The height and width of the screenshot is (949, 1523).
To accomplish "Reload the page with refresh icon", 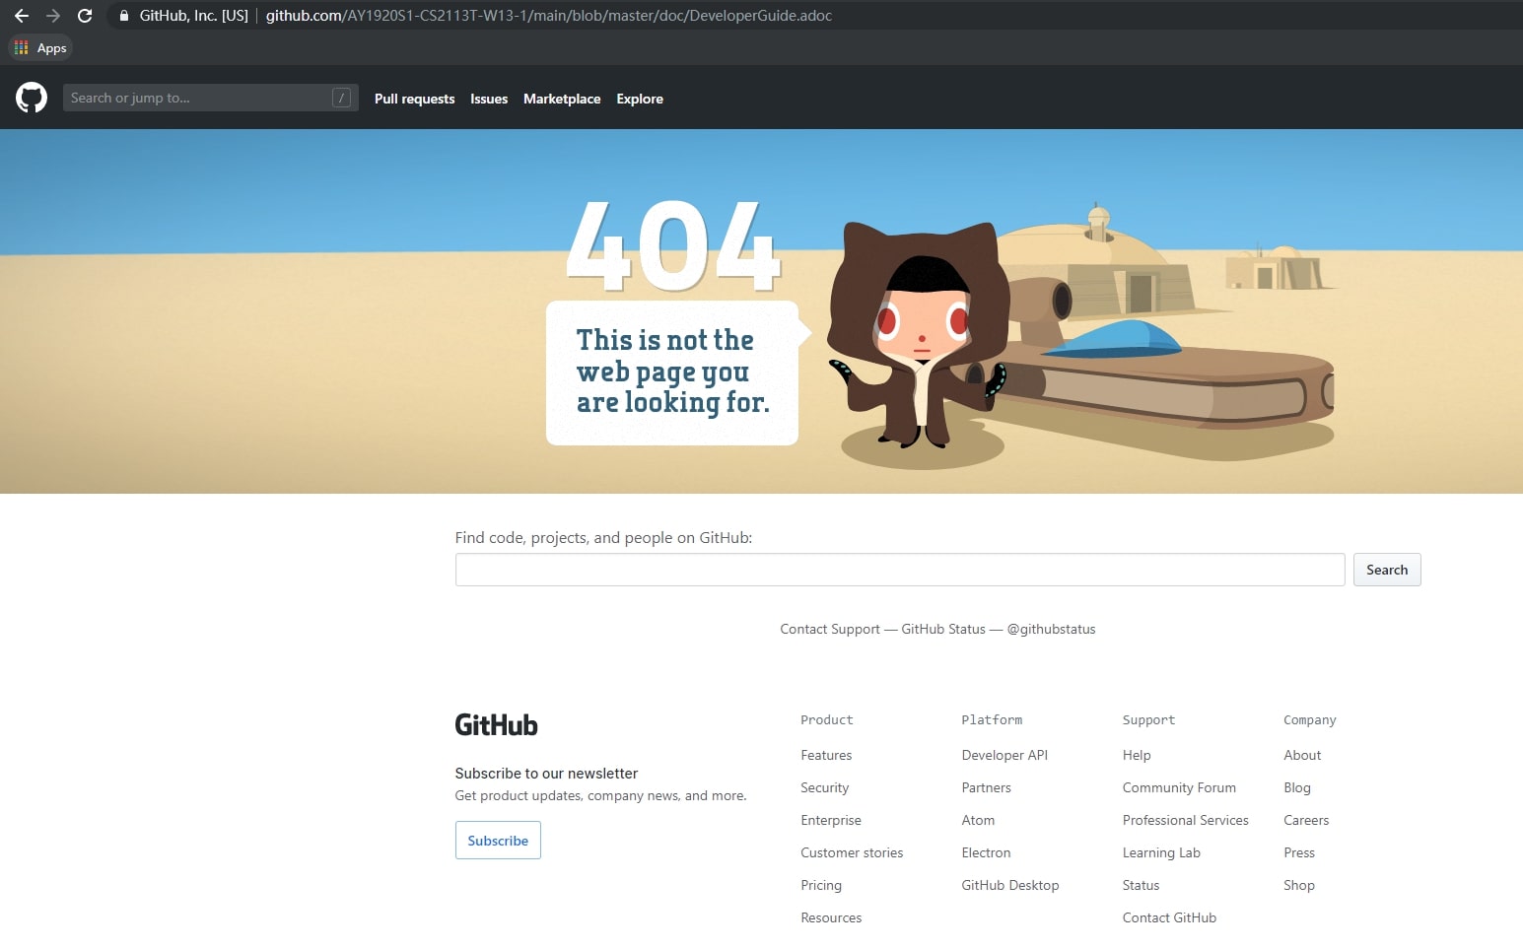I will click(x=85, y=16).
